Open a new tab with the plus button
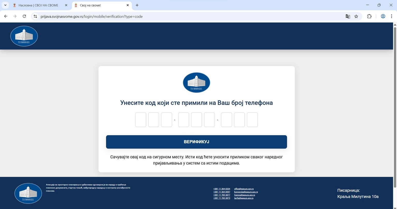 [x=137, y=5]
